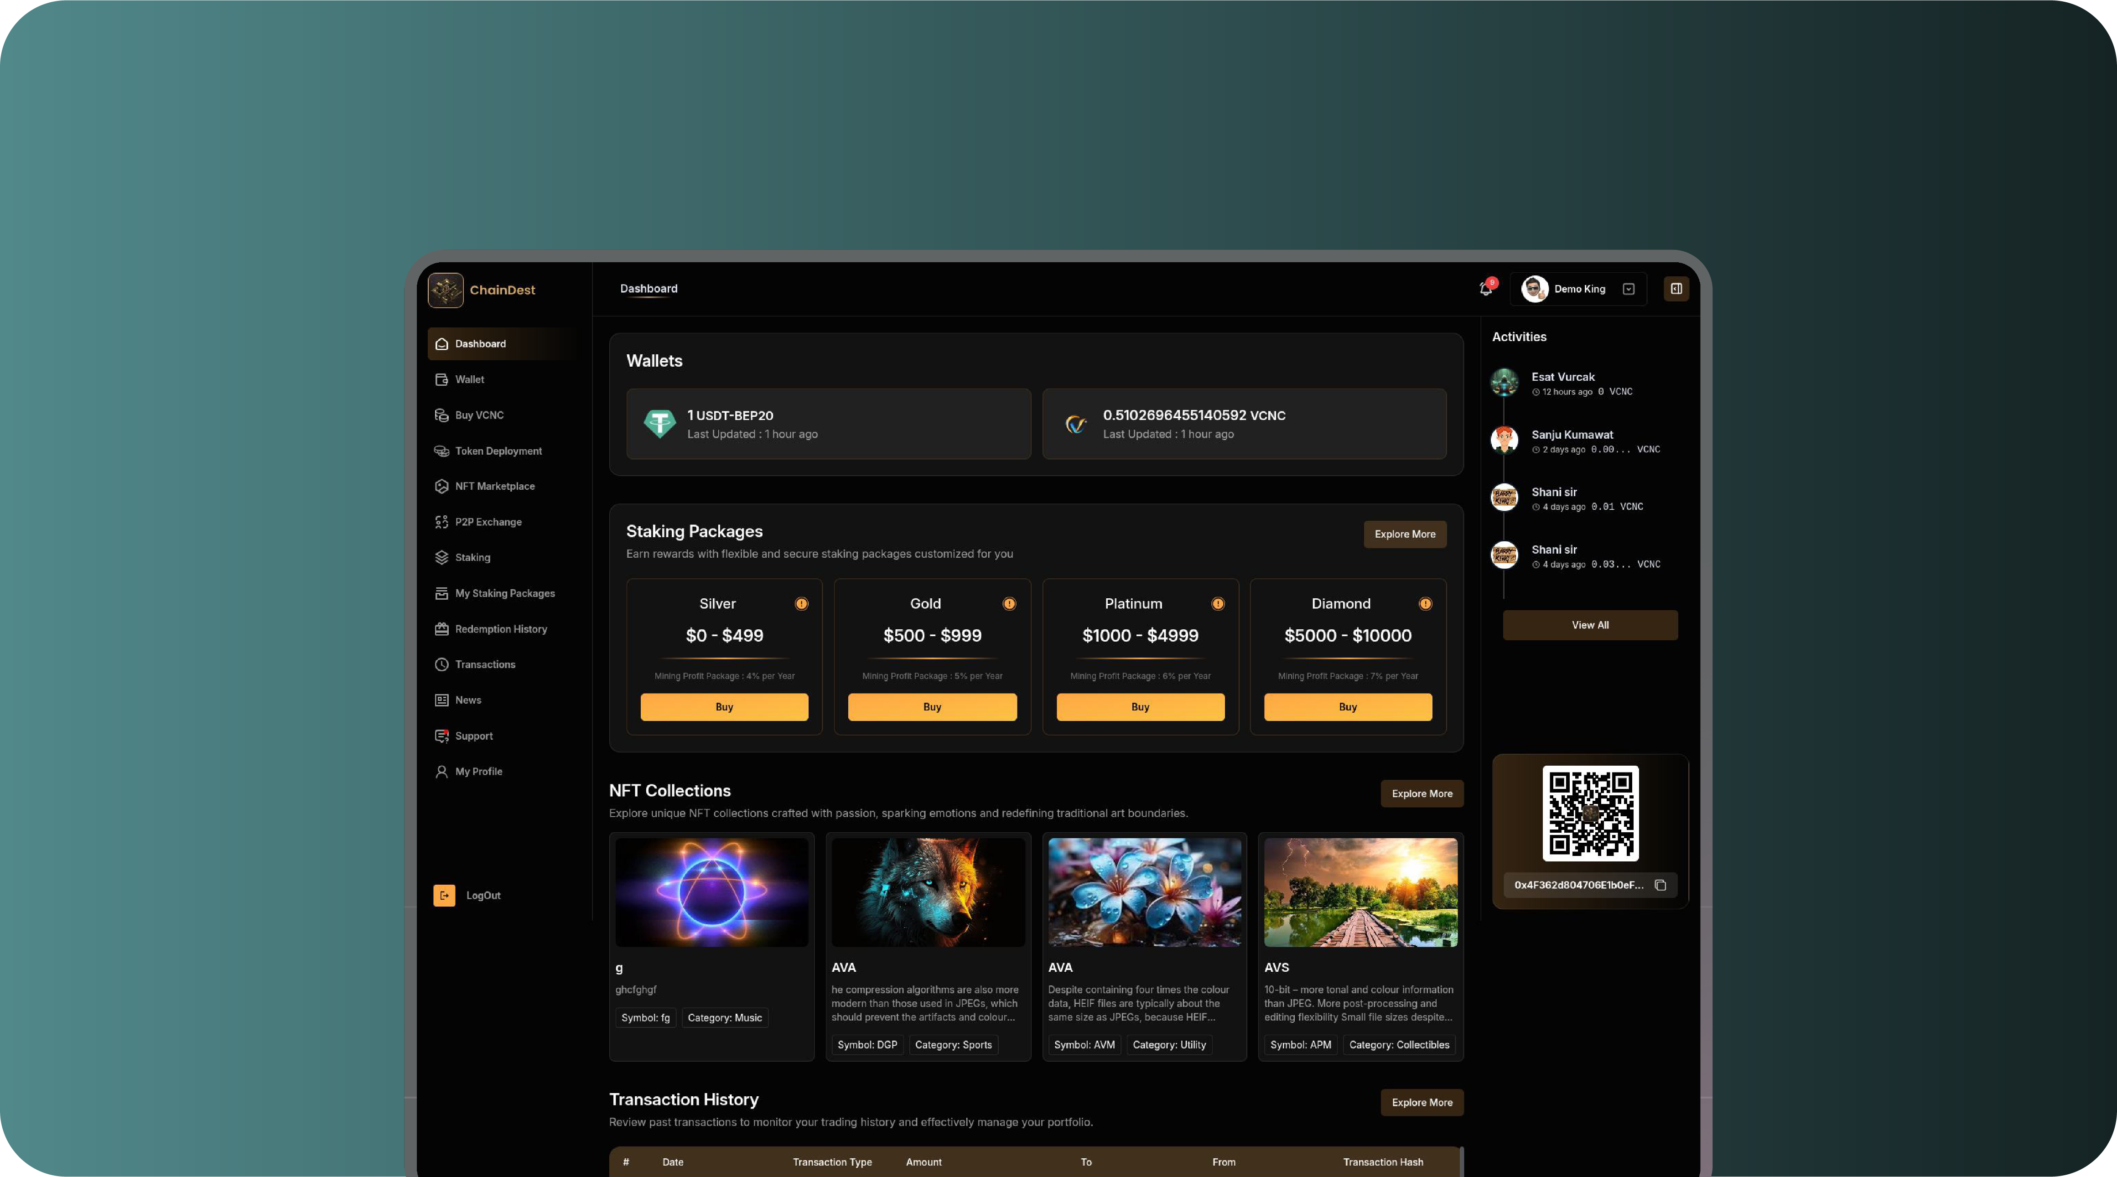Screen dimensions: 2117x1177
Task: Click the USDT-BEP20 Tether wallet icon
Action: (659, 424)
